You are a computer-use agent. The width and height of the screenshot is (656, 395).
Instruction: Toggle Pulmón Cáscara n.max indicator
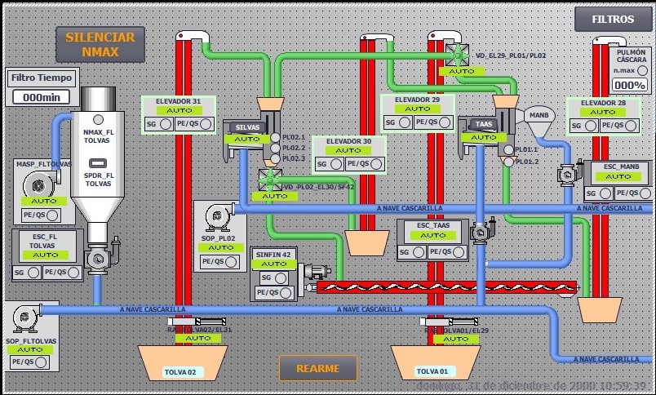click(642, 70)
